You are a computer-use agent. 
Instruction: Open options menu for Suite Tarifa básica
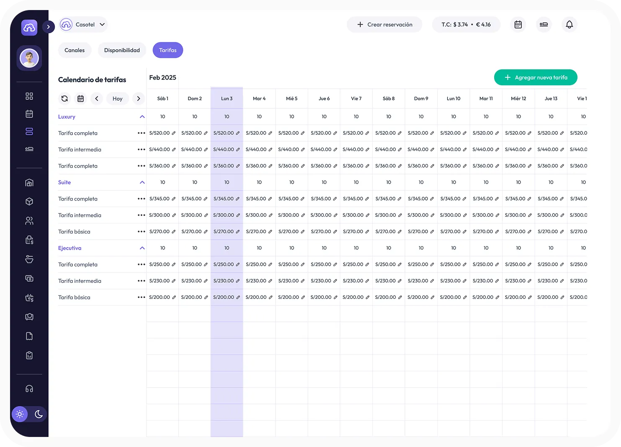(141, 232)
